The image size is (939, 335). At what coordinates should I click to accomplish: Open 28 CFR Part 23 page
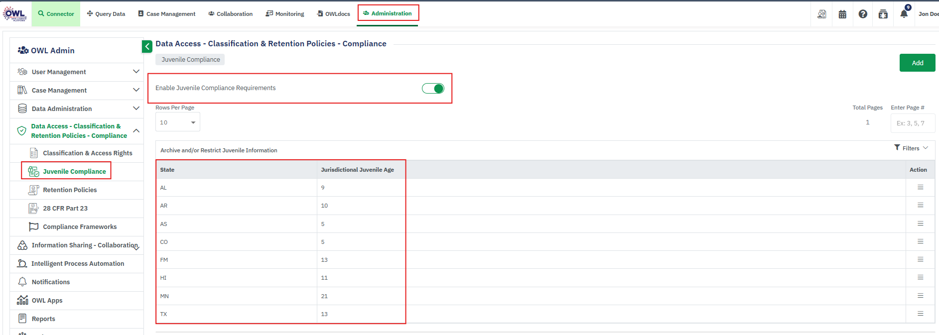pyautogui.click(x=65, y=209)
